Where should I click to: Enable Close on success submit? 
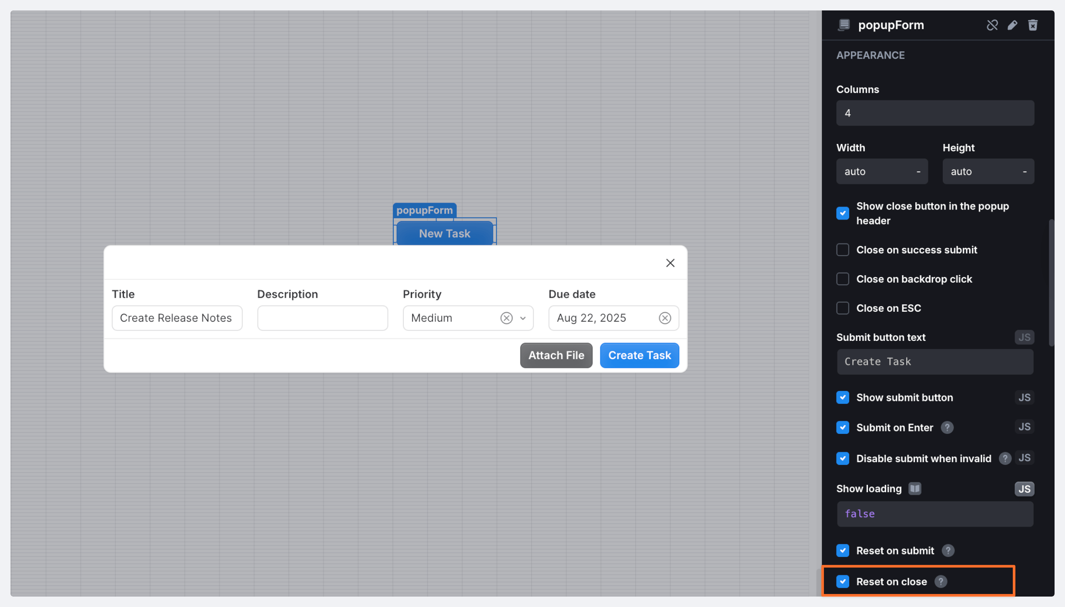[843, 250]
